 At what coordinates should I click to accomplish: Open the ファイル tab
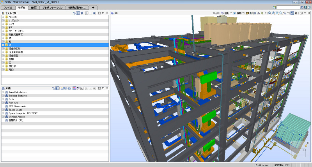(x=8, y=7)
